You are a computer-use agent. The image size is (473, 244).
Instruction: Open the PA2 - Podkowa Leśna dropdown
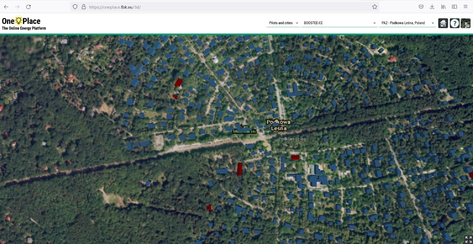tap(407, 23)
